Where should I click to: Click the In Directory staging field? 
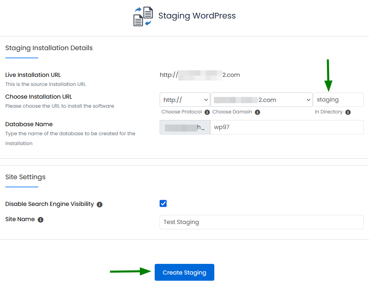click(338, 100)
